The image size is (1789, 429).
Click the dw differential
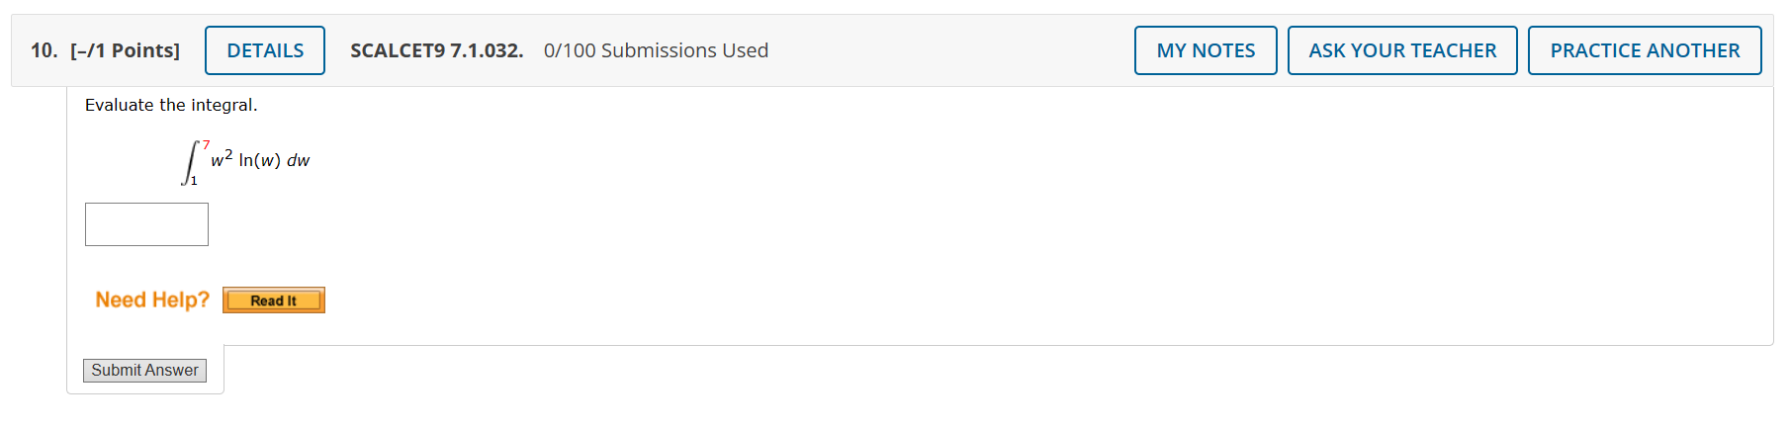298,160
